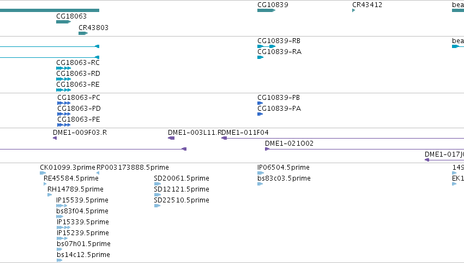
Task: Click EST IP06504.5prime label
Action: (x=284, y=168)
